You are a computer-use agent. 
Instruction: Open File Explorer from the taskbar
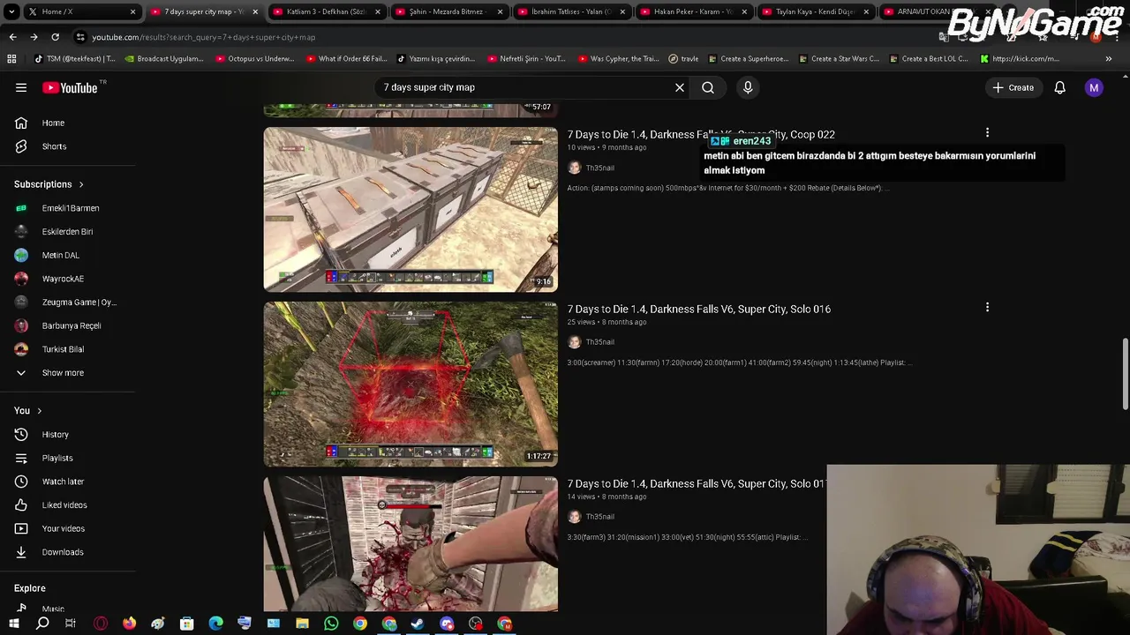pos(302,624)
